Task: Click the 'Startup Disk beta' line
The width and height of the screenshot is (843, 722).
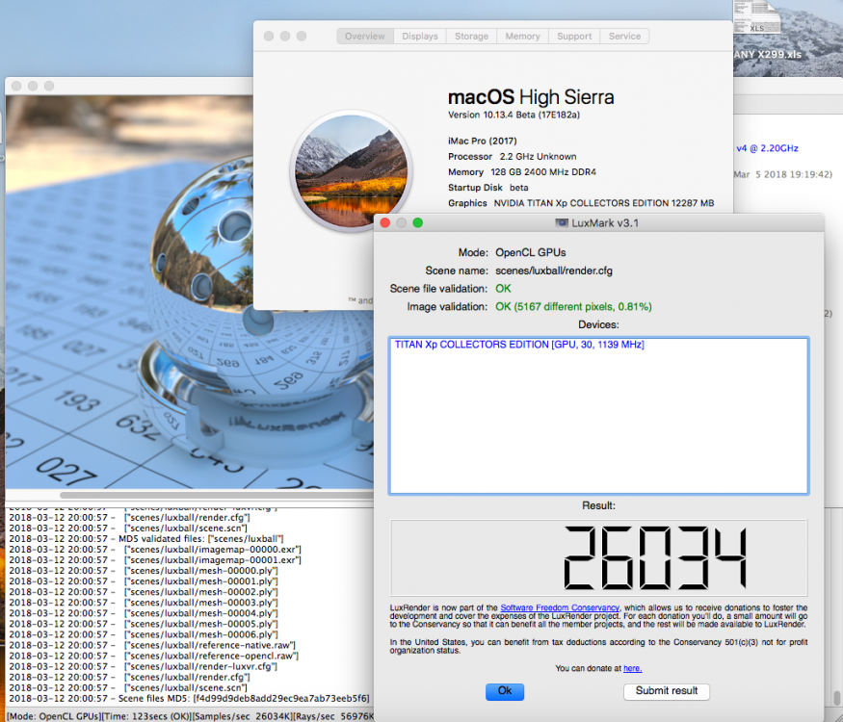Action: click(488, 188)
